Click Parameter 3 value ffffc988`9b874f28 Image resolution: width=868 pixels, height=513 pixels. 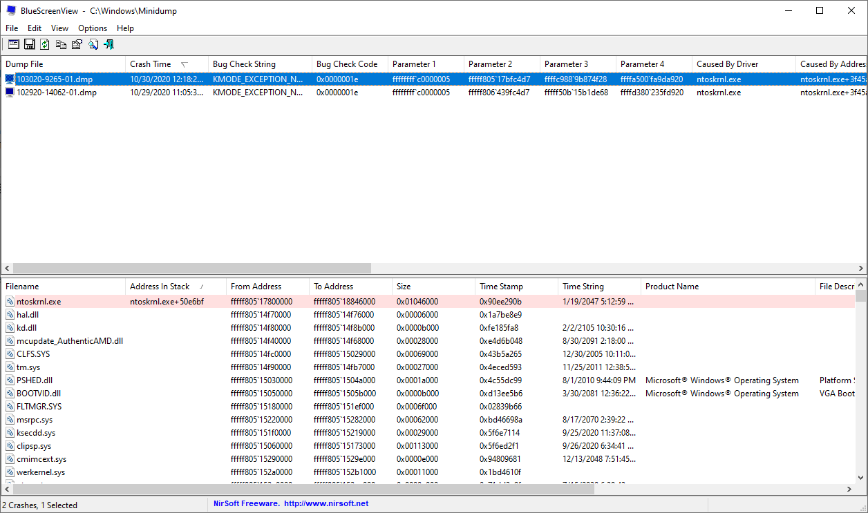click(x=576, y=79)
